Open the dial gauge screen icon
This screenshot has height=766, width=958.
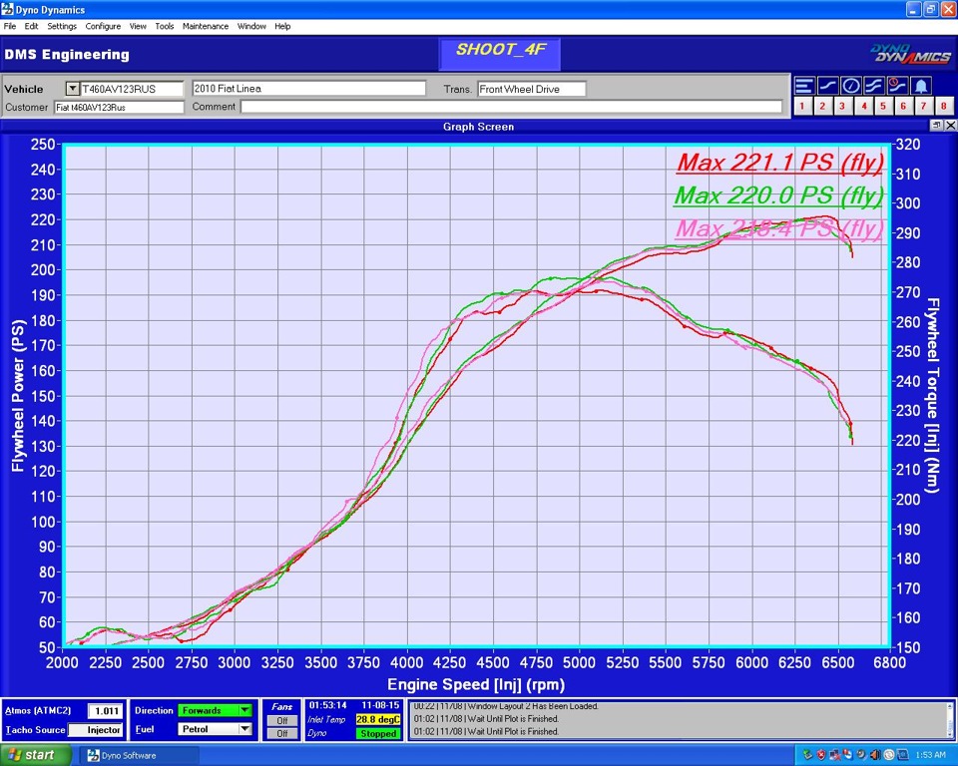(850, 86)
